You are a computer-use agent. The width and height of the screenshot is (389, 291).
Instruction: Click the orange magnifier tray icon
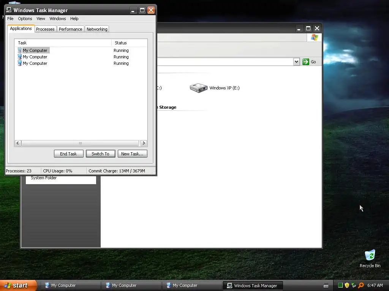pos(361,285)
